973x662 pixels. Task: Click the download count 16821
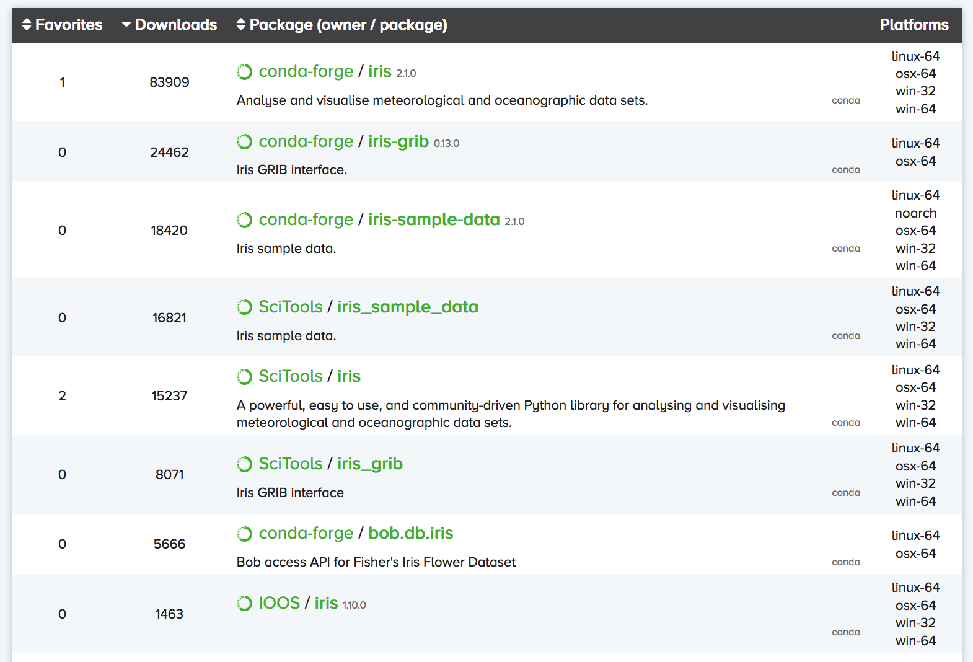(x=169, y=318)
